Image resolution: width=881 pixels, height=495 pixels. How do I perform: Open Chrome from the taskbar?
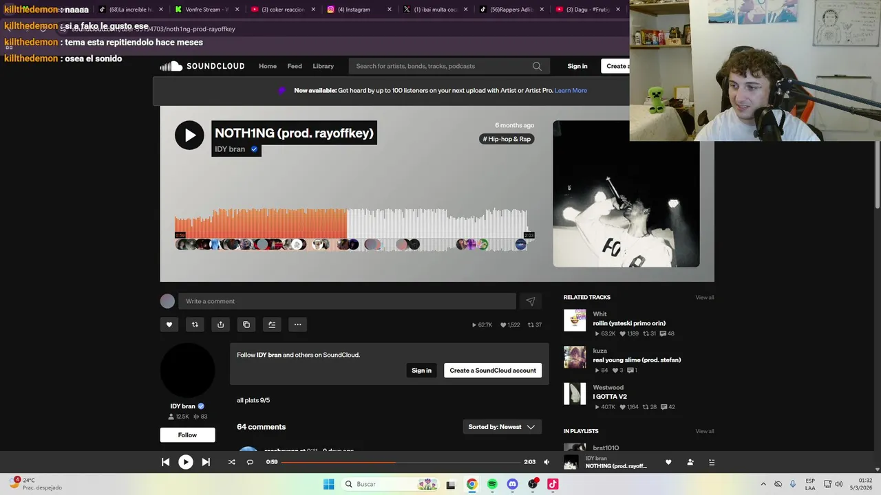coord(471,484)
